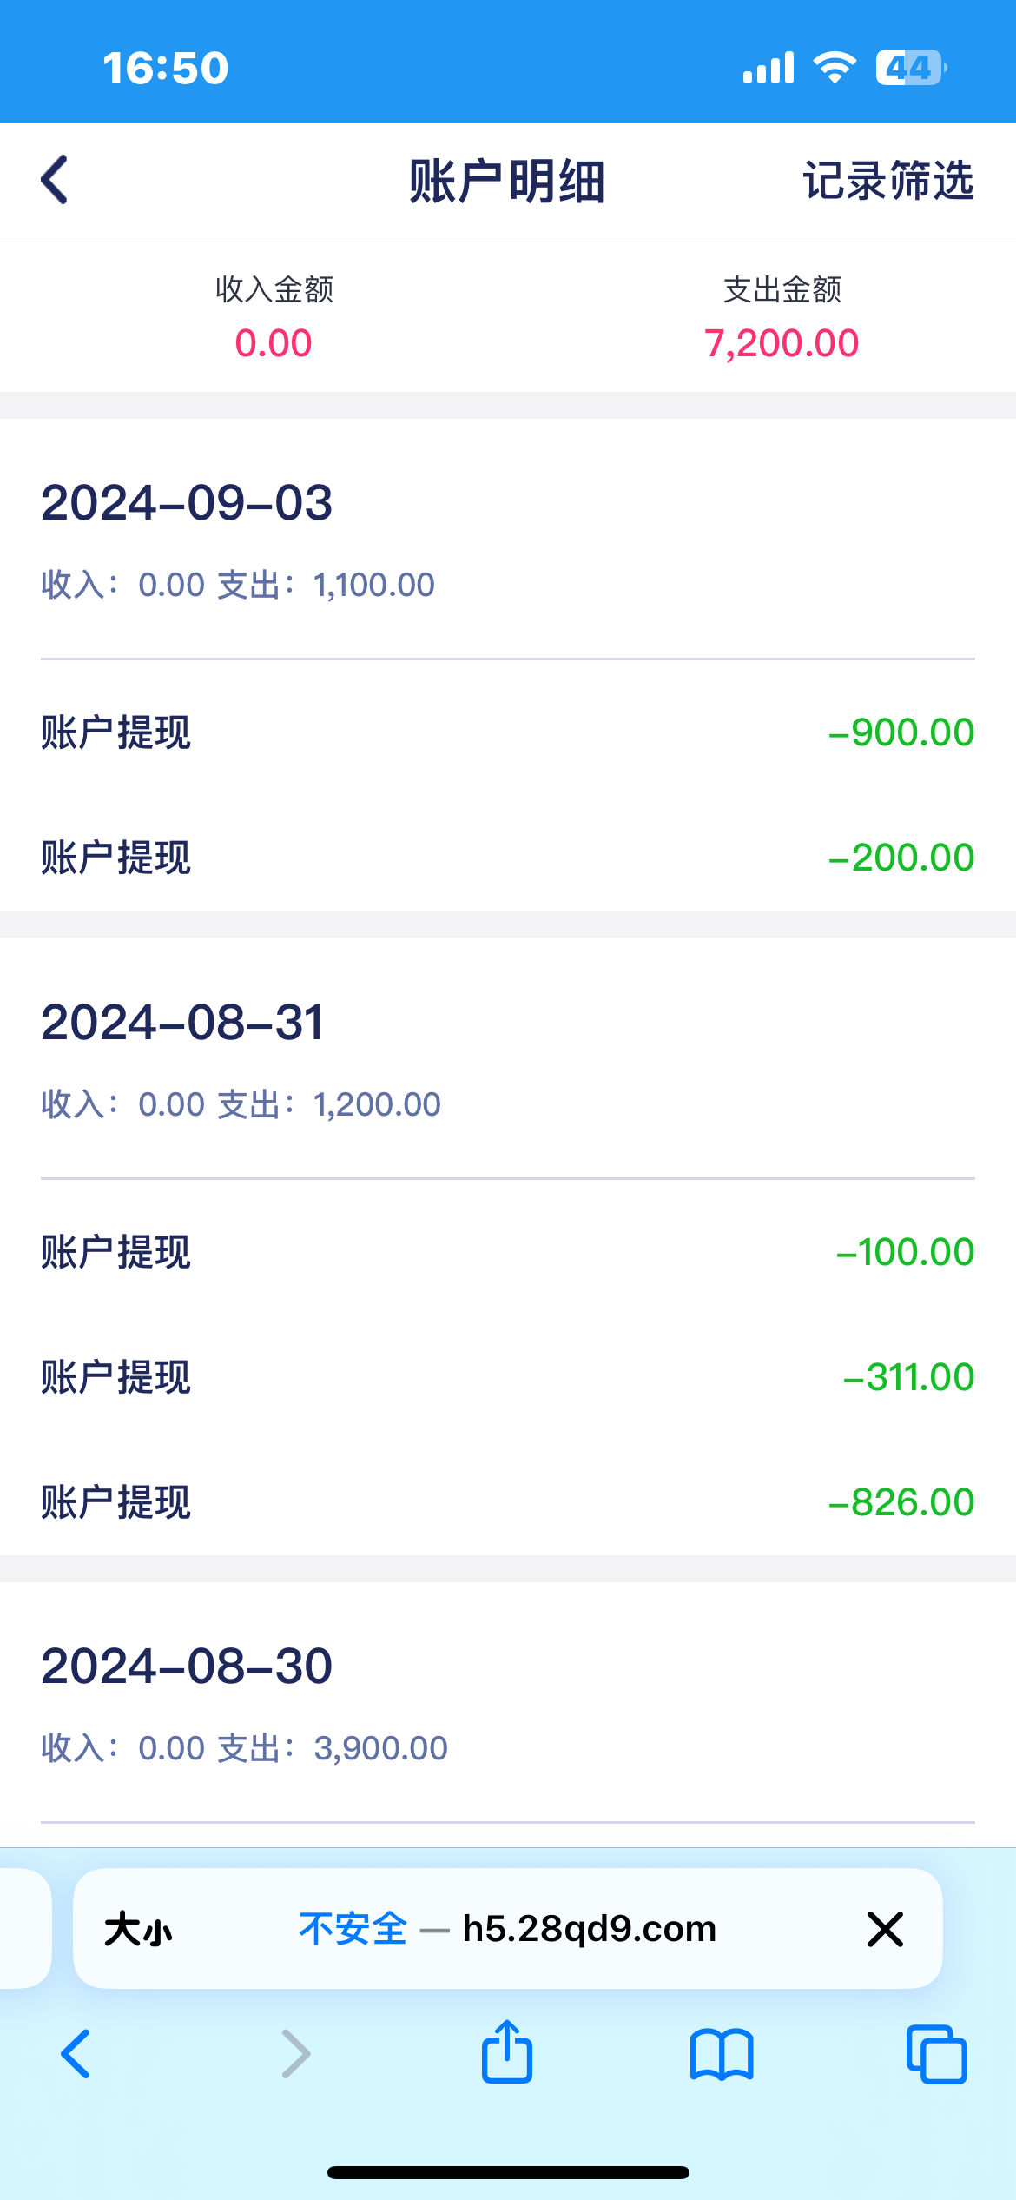Tap Safari forward arrow
Viewport: 1016px width, 2200px height.
295,2054
